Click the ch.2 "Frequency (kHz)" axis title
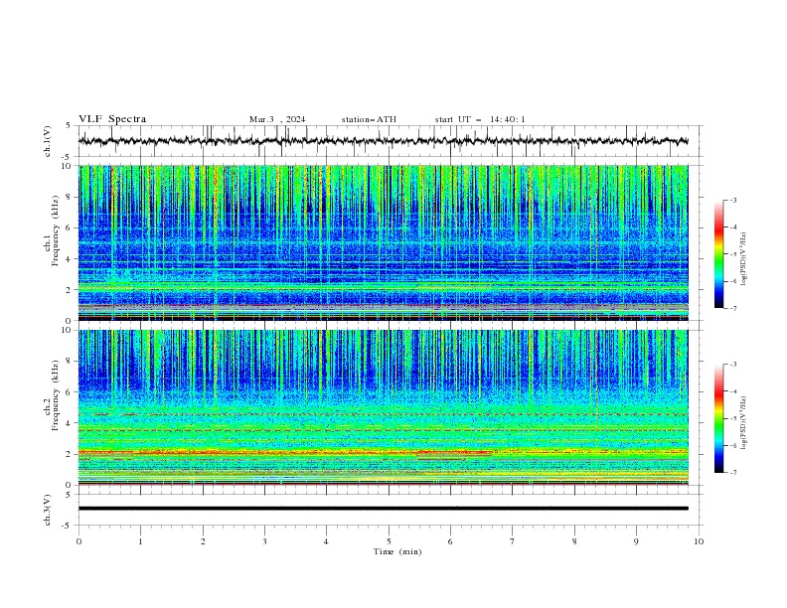This screenshot has width=787, height=608. pos(56,395)
